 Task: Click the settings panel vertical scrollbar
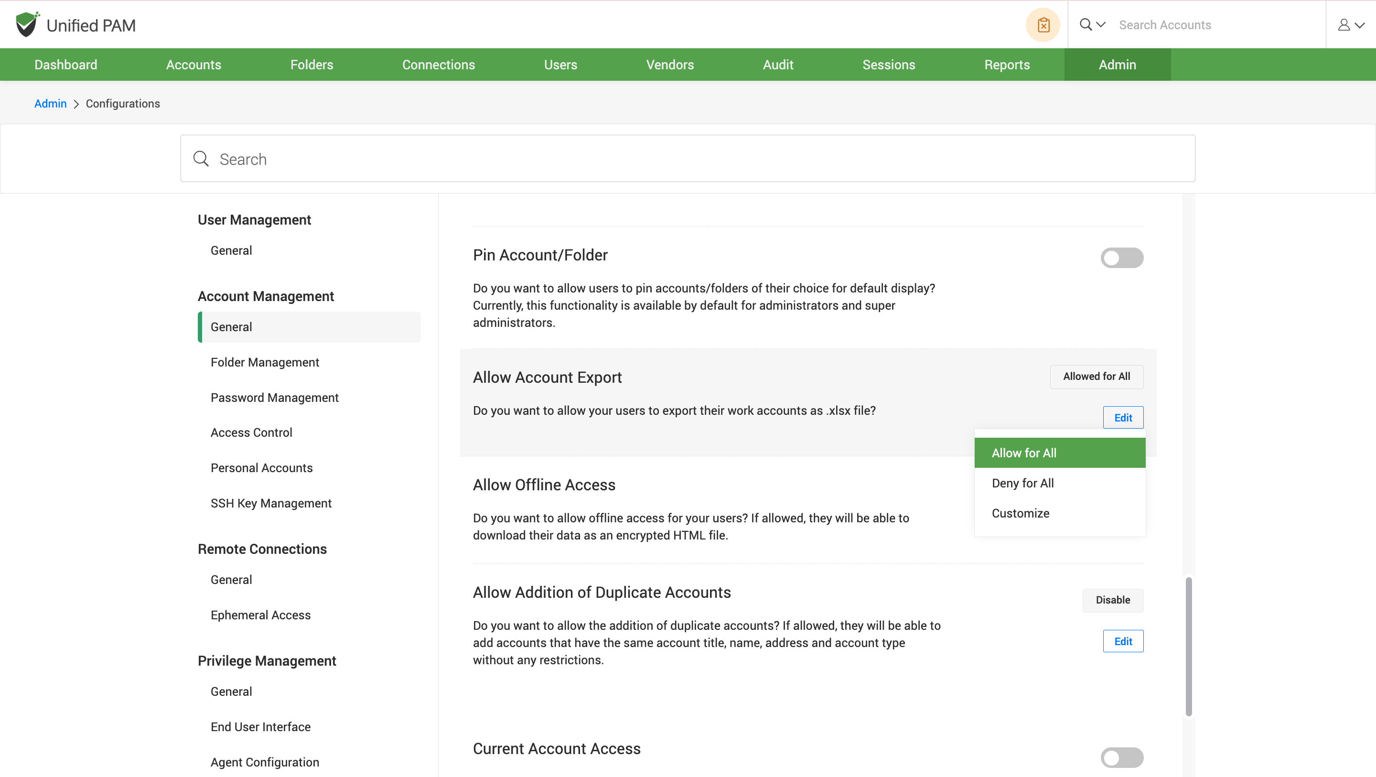point(1189,647)
